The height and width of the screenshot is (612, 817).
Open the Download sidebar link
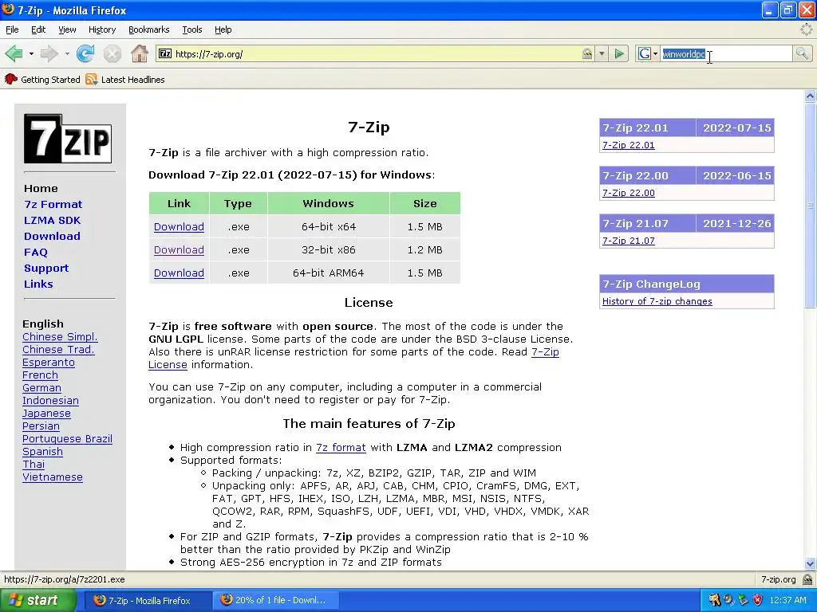coord(52,236)
